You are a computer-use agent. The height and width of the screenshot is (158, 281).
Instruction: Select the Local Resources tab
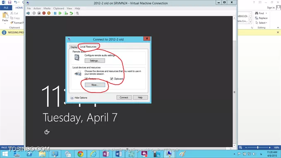pos(88,46)
